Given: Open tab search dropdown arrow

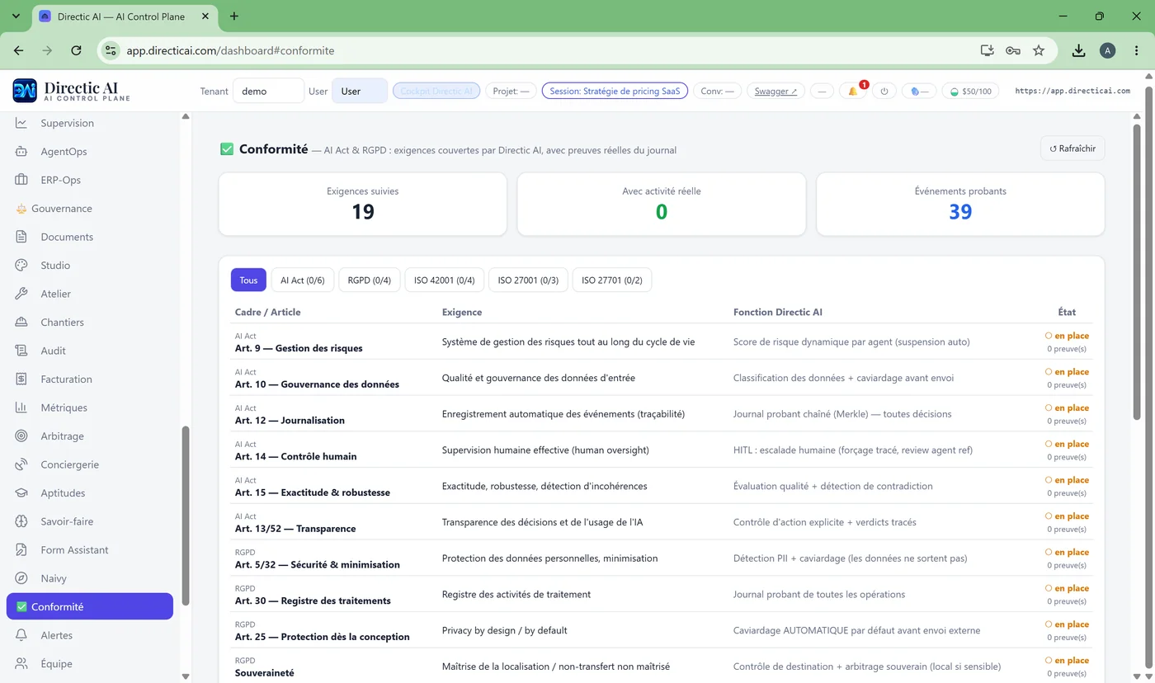Looking at the screenshot, I should [16, 16].
